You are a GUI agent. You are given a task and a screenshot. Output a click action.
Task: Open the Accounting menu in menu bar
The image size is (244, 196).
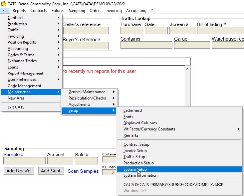click(136, 11)
